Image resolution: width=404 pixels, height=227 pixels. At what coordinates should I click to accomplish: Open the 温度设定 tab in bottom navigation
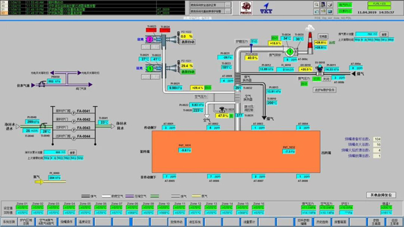click(x=84, y=222)
